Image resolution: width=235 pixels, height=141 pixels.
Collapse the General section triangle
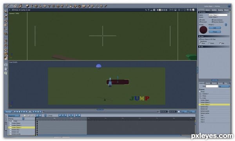pos(200,12)
